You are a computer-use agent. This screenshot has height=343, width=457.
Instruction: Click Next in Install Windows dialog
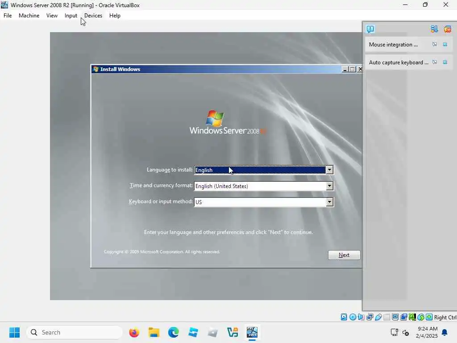344,255
